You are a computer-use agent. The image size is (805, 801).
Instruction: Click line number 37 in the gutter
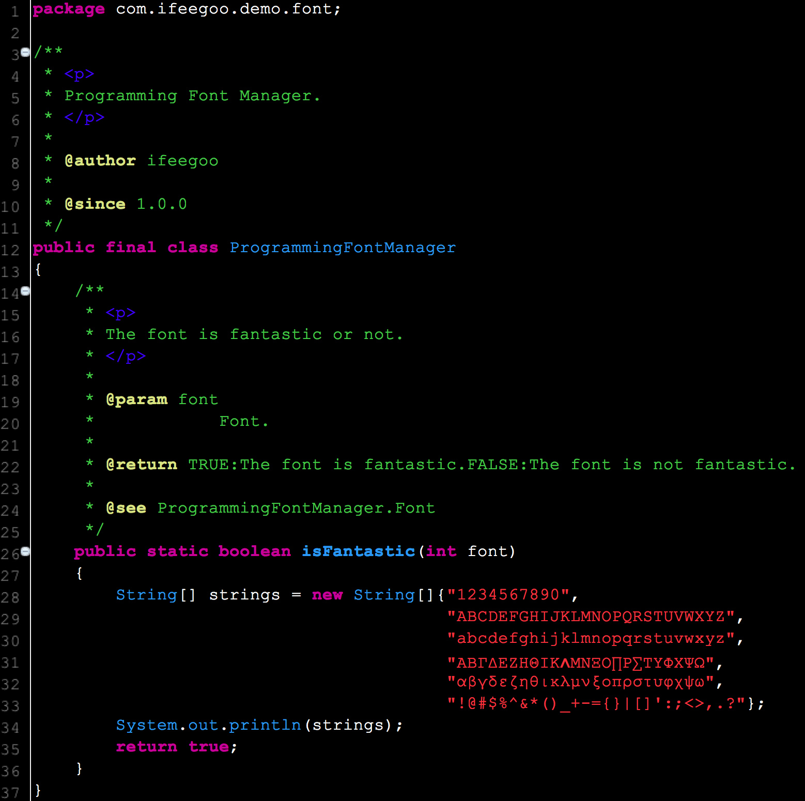[x=10, y=793]
